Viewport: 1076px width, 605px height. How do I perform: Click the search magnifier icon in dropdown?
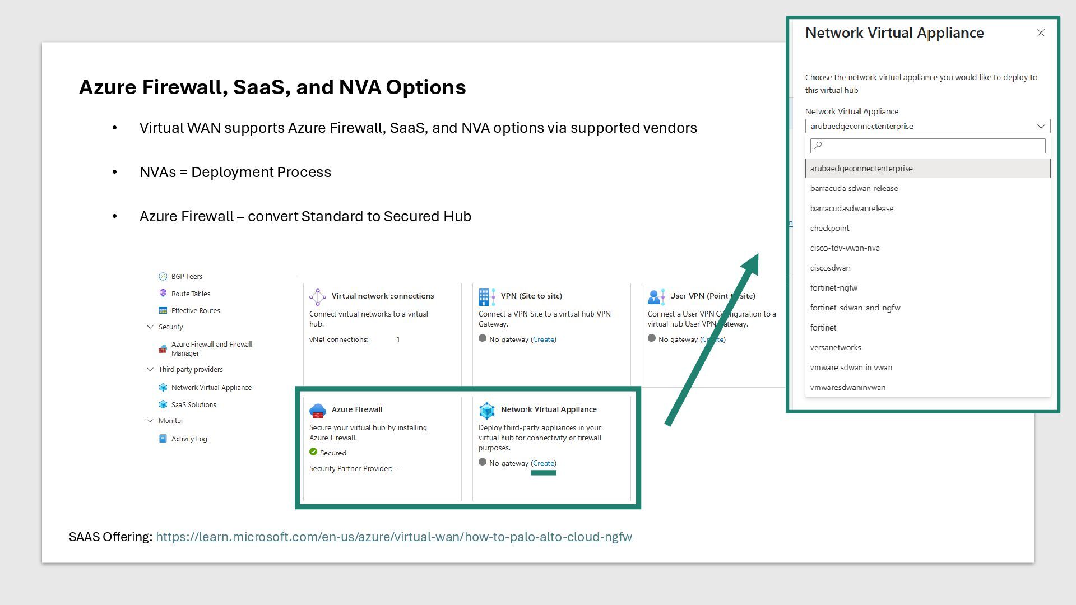[x=818, y=146]
